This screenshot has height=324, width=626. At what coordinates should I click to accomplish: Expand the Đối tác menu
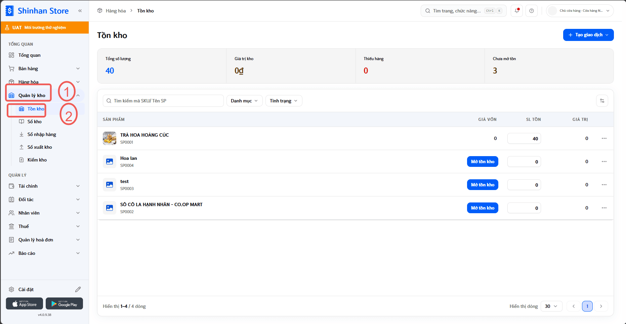pyautogui.click(x=44, y=199)
